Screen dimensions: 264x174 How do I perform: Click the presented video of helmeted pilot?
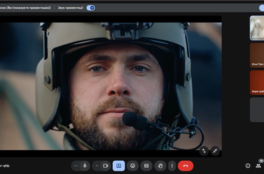pos(111,85)
